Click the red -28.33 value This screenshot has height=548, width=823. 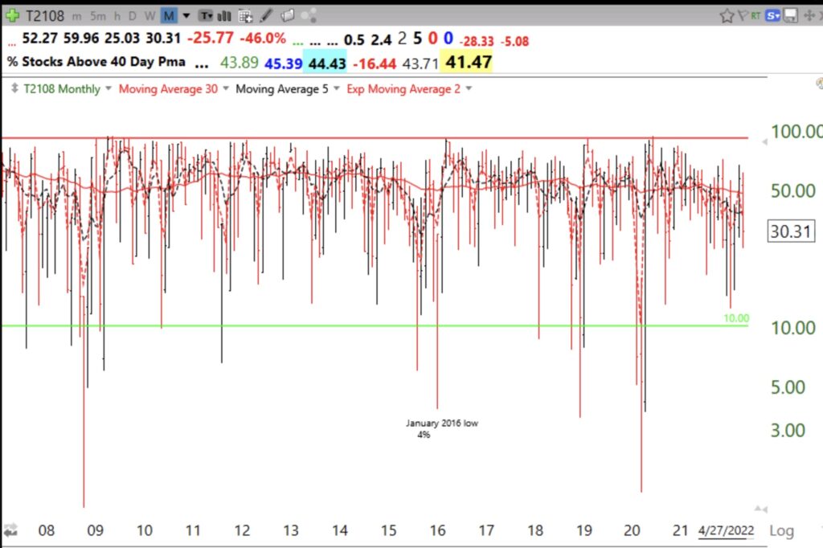click(477, 42)
